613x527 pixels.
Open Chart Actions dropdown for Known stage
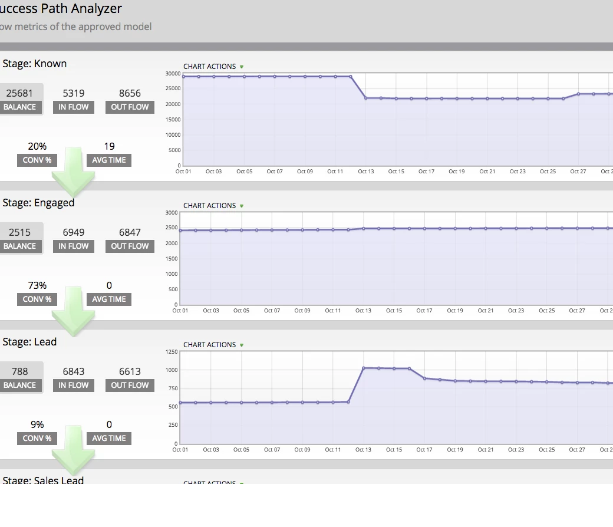coord(213,67)
